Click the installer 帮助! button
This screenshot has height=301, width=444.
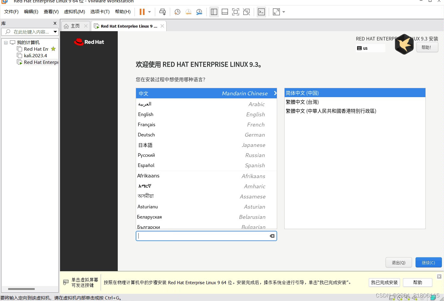pyautogui.click(x=427, y=47)
